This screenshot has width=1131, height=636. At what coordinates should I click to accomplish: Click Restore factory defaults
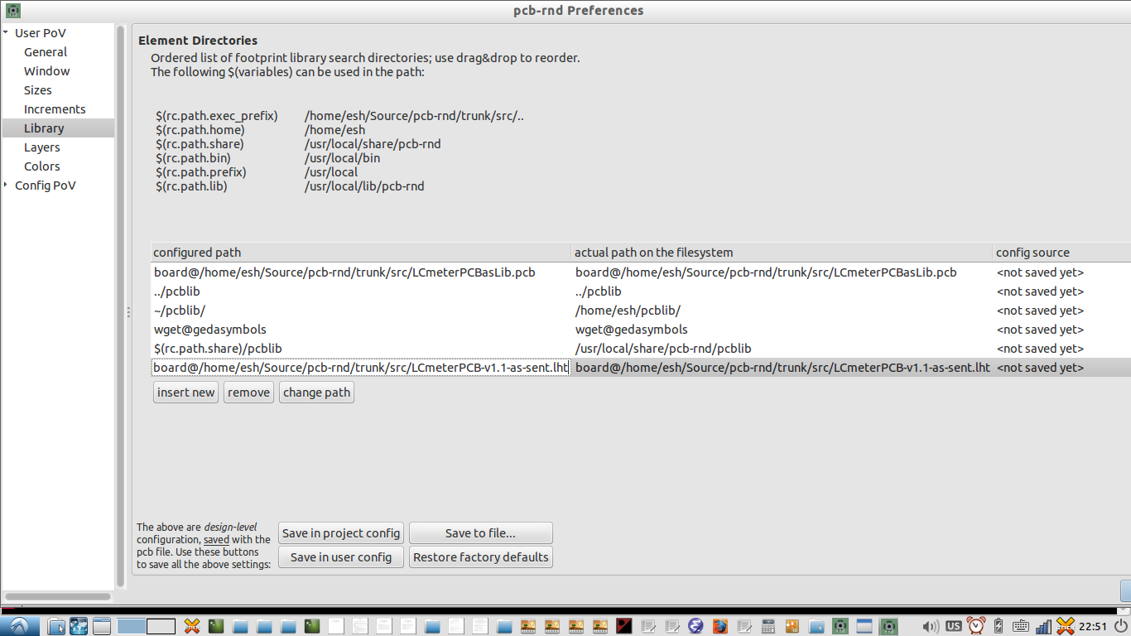click(x=480, y=556)
